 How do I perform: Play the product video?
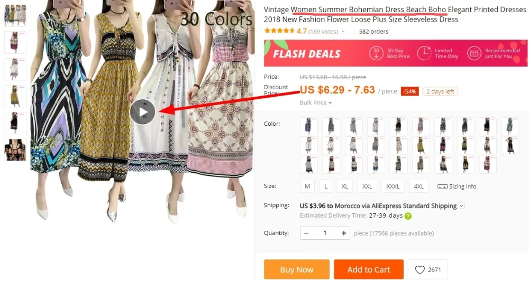coord(143,112)
